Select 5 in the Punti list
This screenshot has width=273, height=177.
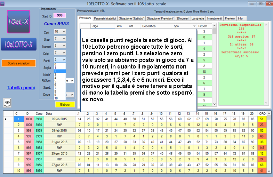[60, 81]
